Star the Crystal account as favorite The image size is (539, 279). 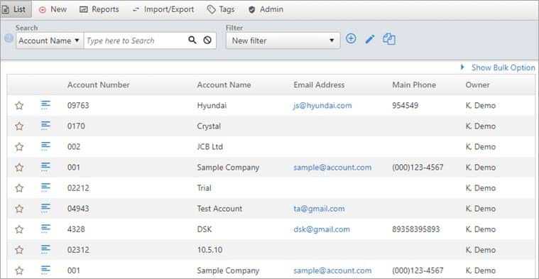(19, 126)
